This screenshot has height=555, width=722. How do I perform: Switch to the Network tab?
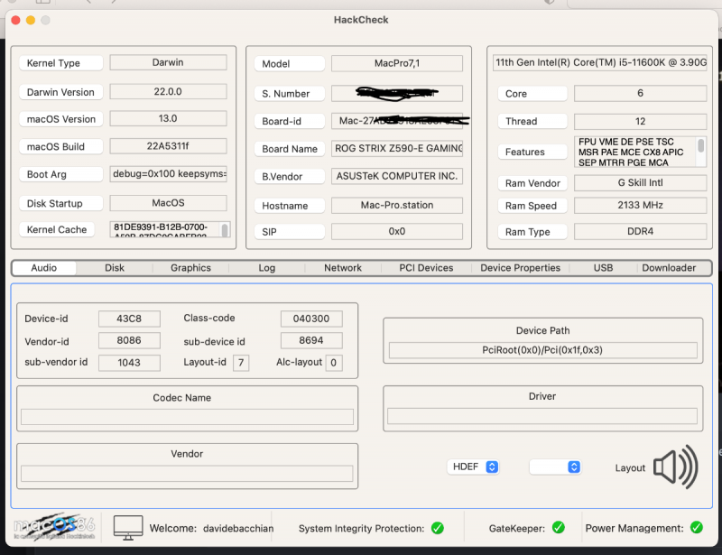coord(342,268)
